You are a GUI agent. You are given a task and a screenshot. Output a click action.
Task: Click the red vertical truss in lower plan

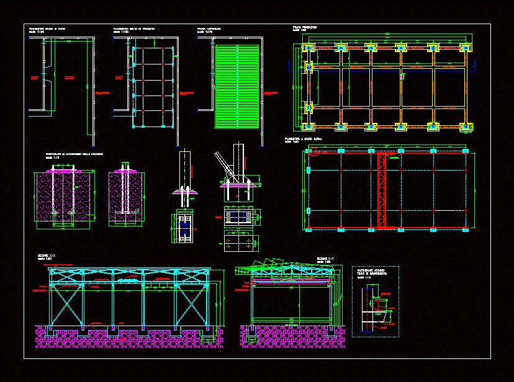click(382, 191)
